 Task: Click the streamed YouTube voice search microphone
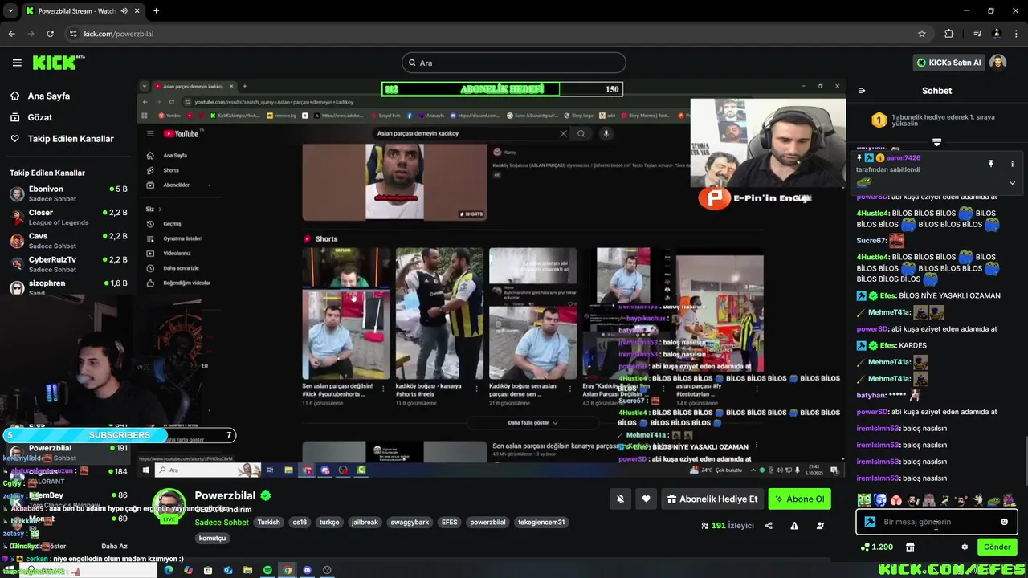click(x=606, y=134)
